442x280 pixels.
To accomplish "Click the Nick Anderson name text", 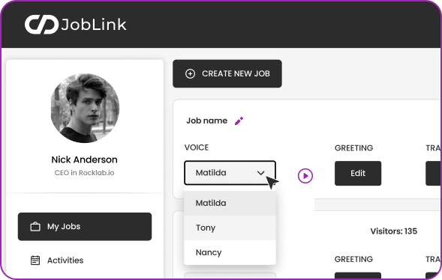I will point(85,159).
